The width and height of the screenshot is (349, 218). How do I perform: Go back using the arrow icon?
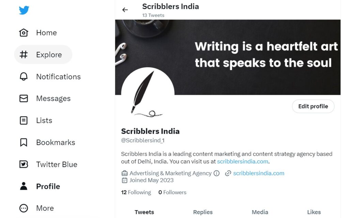coord(125,10)
